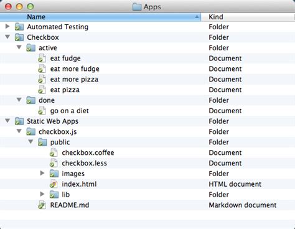Select the go on a diet file name
This screenshot has width=295, height=229.
(x=70, y=111)
